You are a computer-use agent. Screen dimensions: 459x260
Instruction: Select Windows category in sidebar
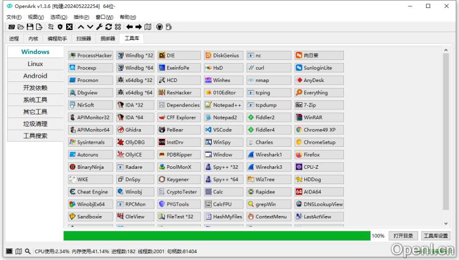click(35, 52)
